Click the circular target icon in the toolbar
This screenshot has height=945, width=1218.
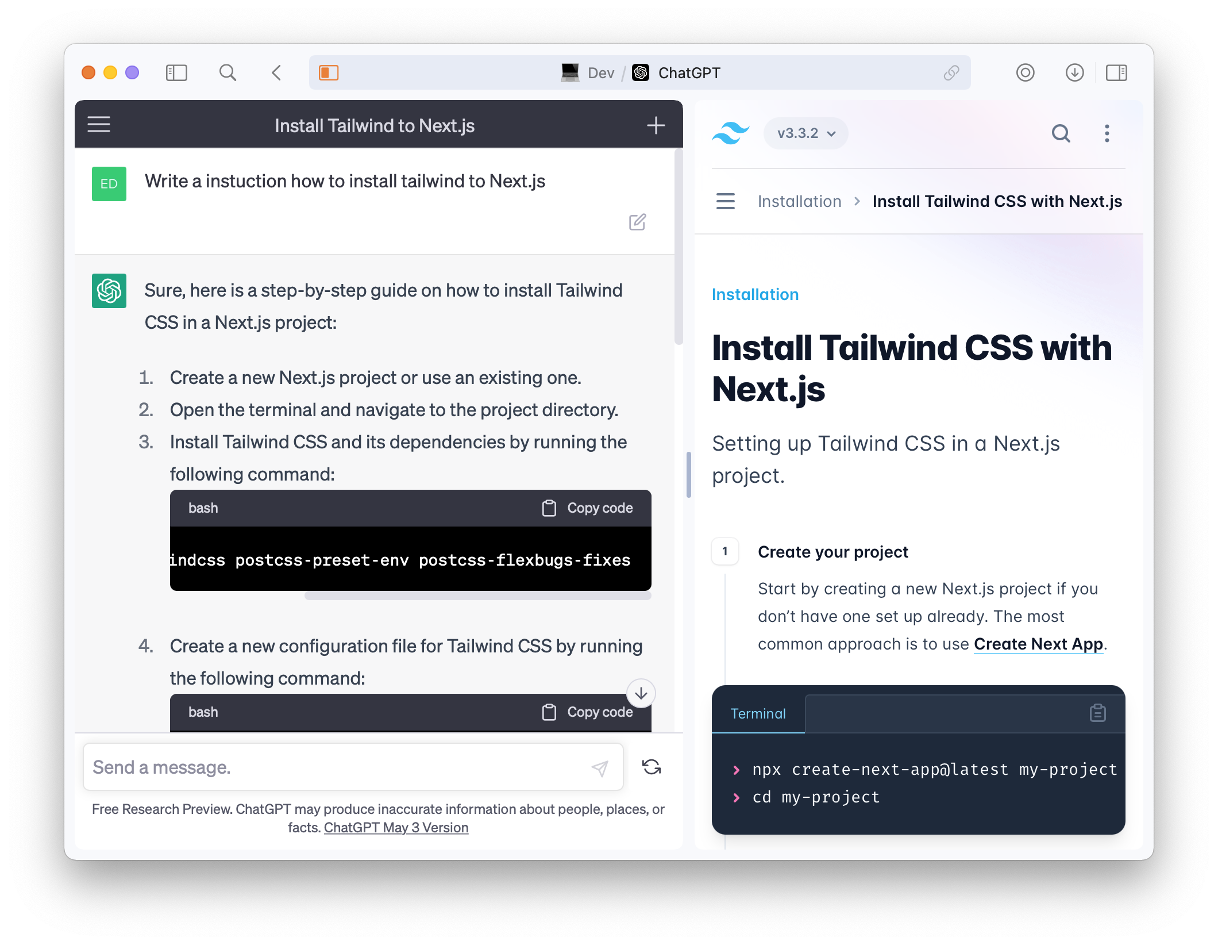click(1025, 73)
